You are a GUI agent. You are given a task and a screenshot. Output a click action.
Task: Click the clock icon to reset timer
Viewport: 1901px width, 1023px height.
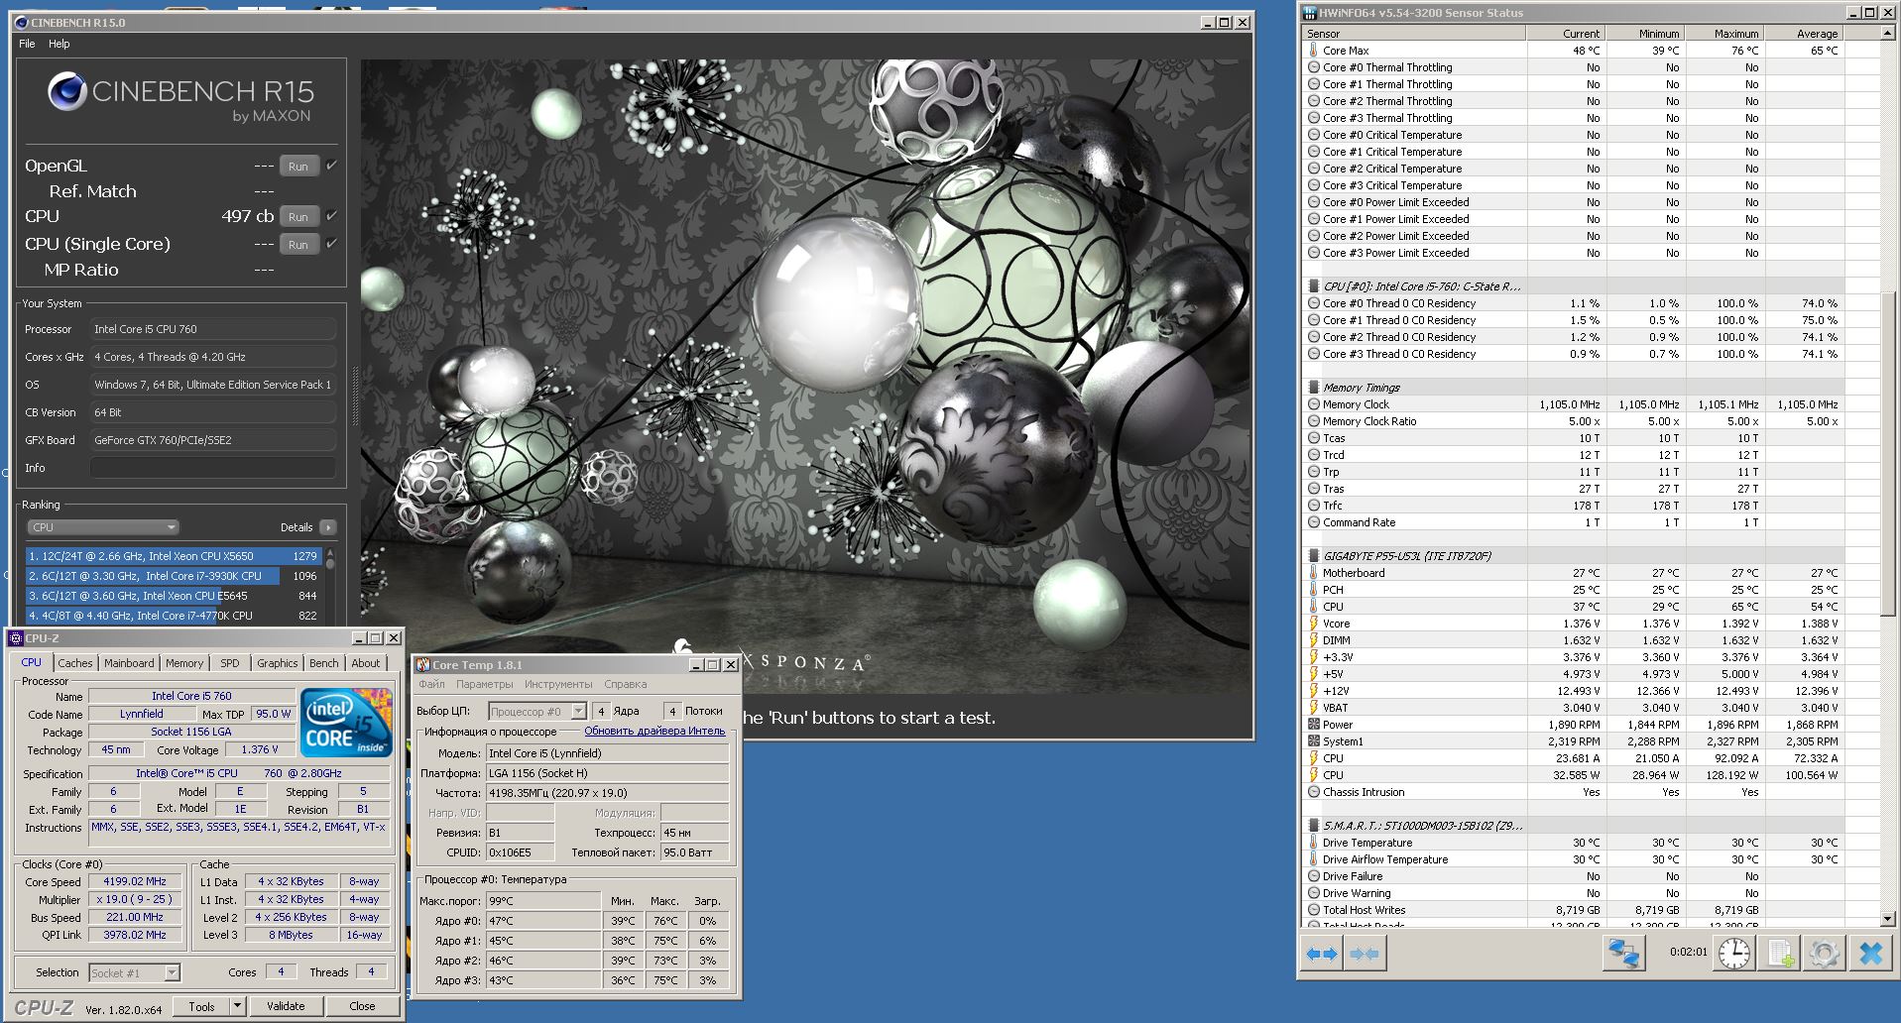(x=1733, y=954)
